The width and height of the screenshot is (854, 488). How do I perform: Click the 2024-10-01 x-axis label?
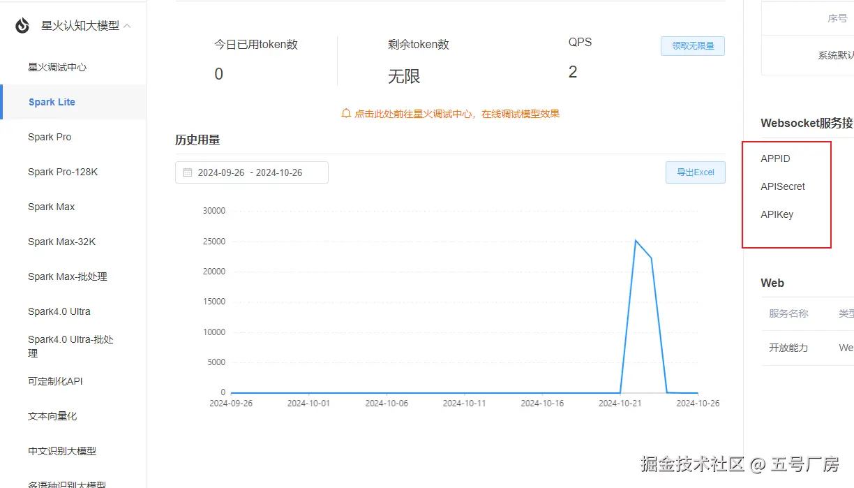[308, 403]
